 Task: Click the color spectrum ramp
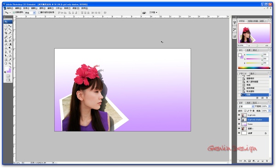254,67
